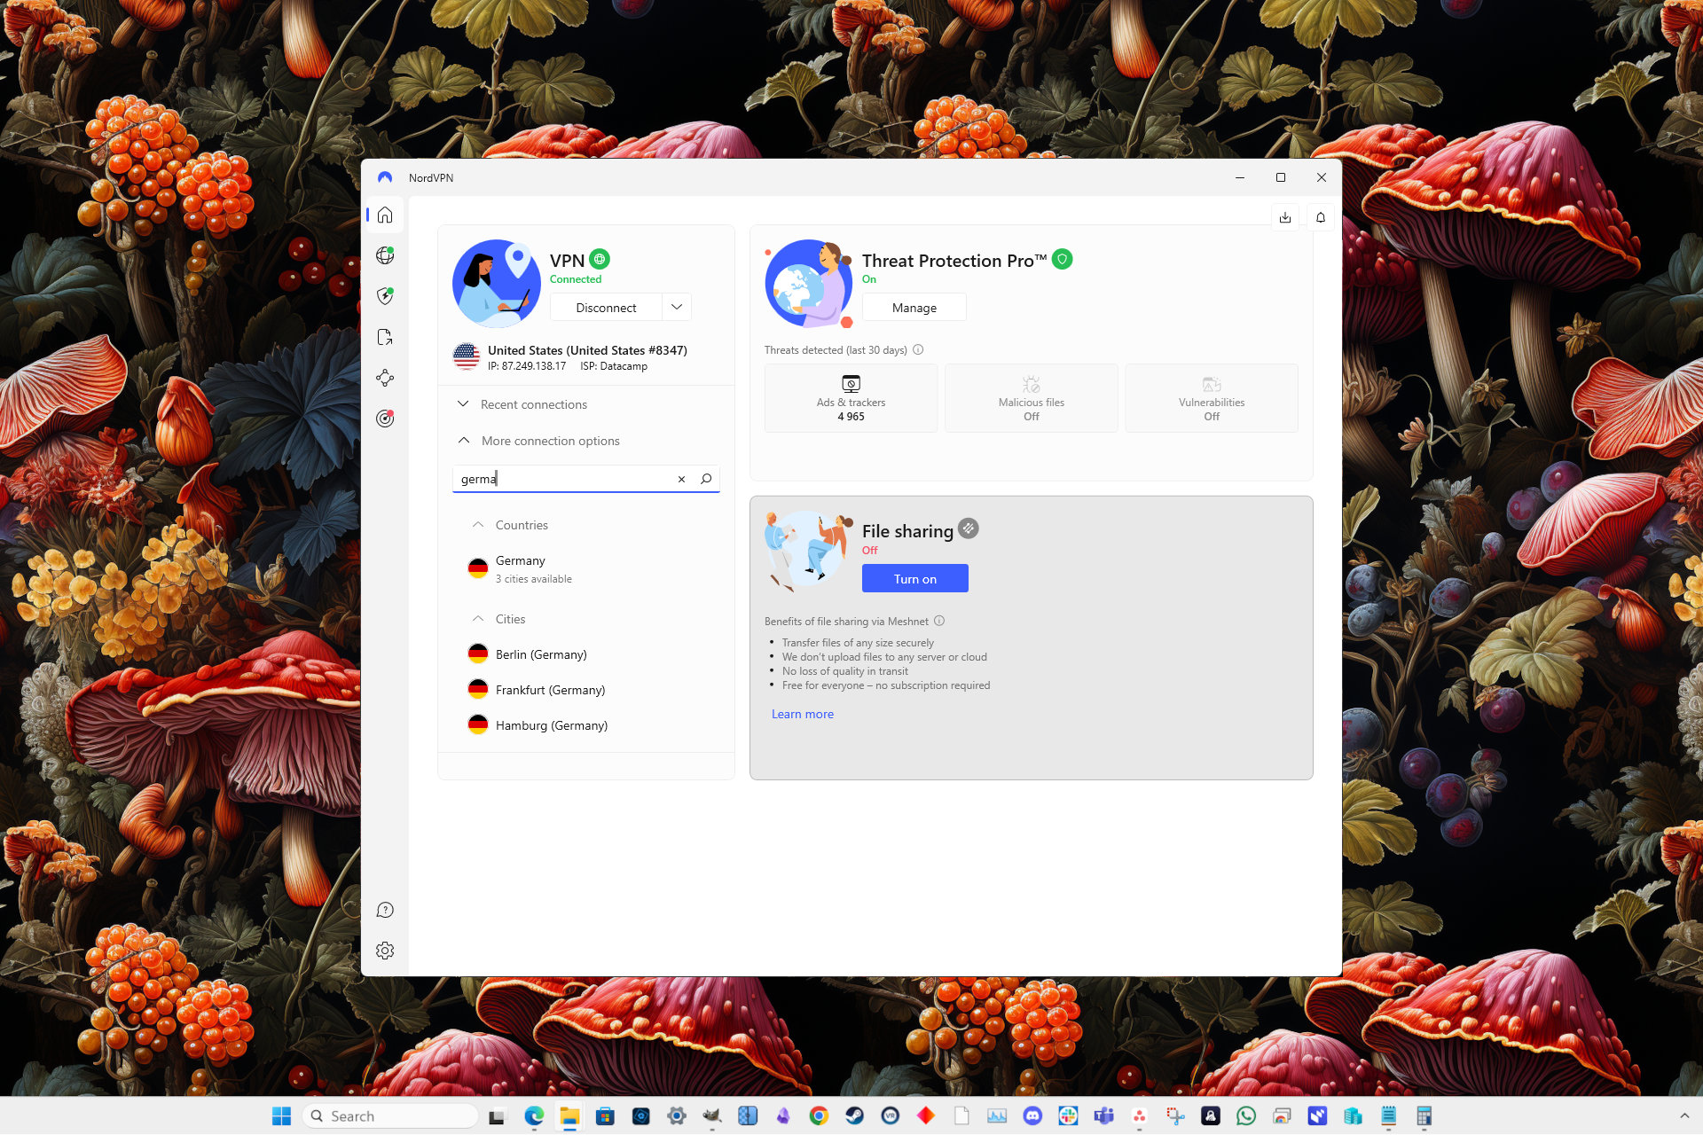Open the settings gear icon in sidebar
The height and width of the screenshot is (1135, 1703).
[x=387, y=950]
